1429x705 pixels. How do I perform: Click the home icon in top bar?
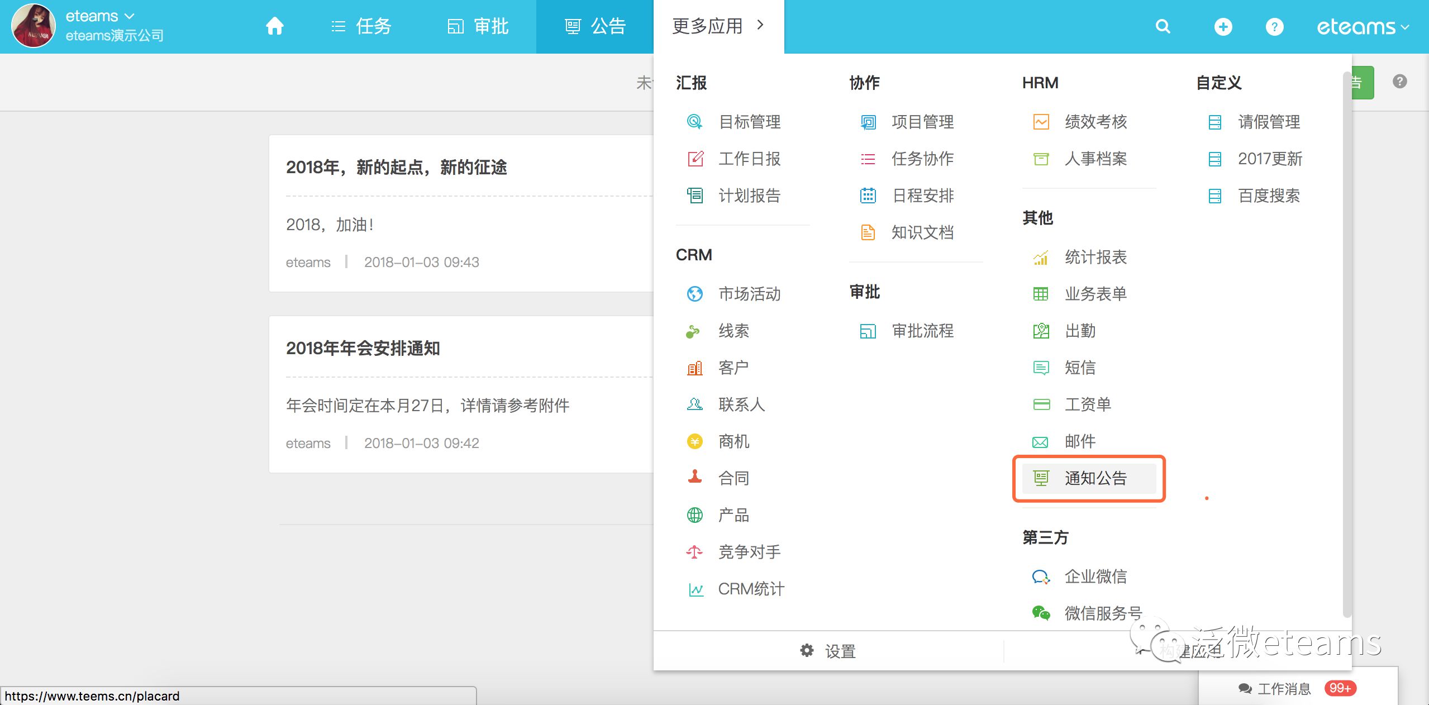tap(274, 26)
